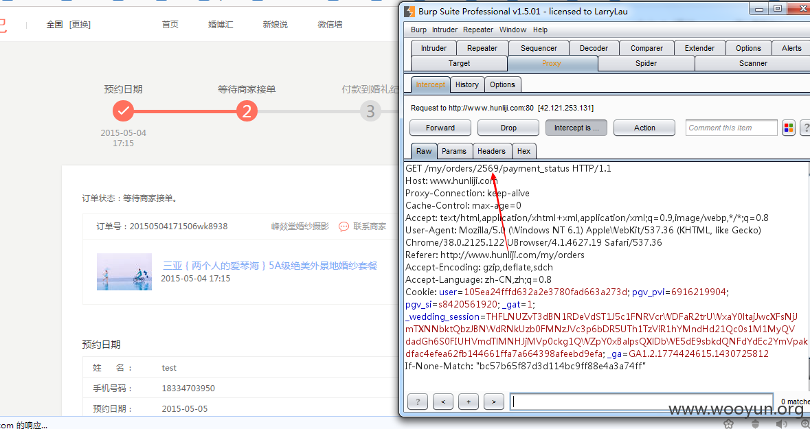Open the 三亚 wedding photo package title link
This screenshot has width=810, height=429.
(270, 266)
